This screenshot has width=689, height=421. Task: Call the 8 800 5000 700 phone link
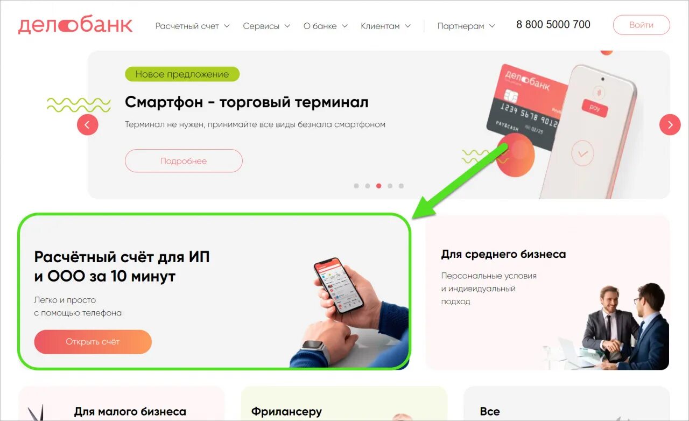tap(553, 25)
